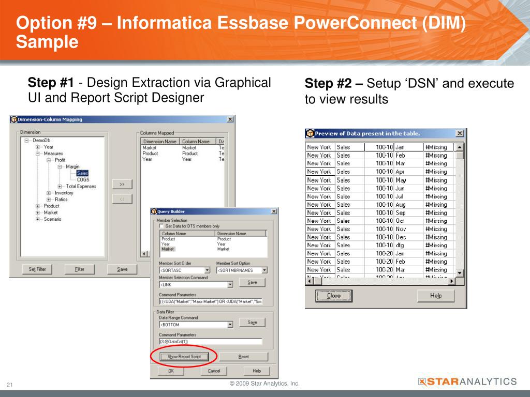Click the Nov cell in the preview table
The height and width of the screenshot is (397, 530).
(x=409, y=229)
